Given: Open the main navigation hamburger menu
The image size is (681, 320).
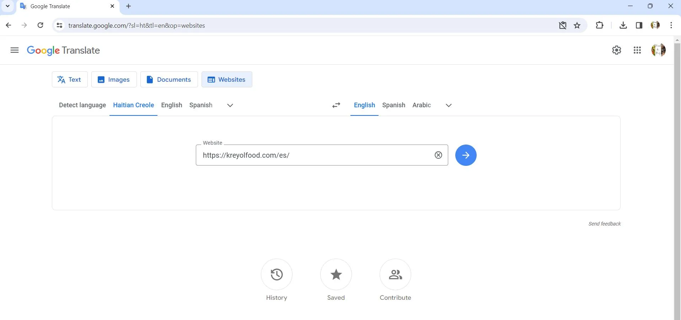Looking at the screenshot, I should click(15, 50).
